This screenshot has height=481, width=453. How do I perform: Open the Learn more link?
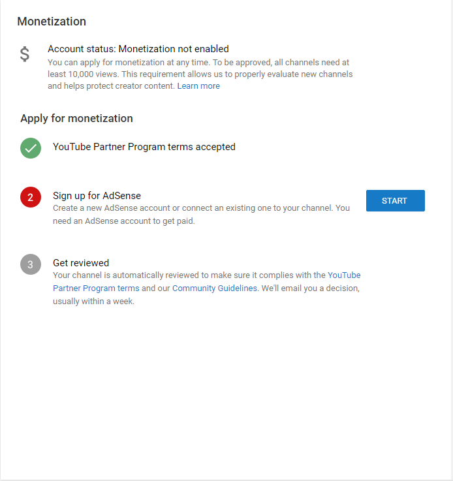(x=198, y=86)
